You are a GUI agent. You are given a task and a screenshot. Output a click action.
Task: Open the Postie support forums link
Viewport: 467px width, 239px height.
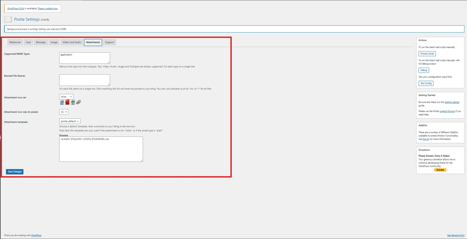point(447,111)
